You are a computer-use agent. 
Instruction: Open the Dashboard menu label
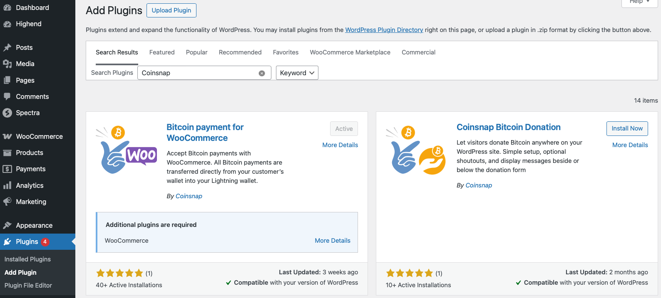coord(32,7)
